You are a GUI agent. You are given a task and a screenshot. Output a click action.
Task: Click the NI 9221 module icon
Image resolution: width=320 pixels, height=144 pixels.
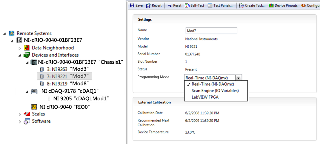coord(42,76)
